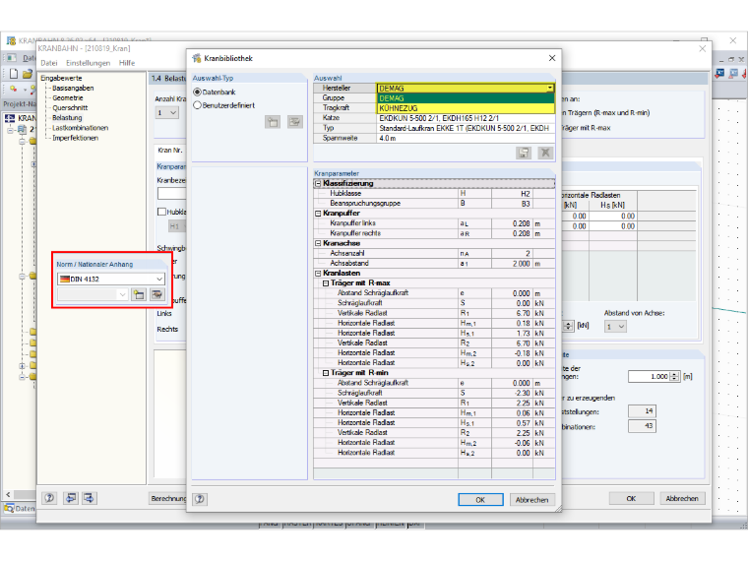The image size is (748, 561).
Task: Click the help icon in KRANBAHN window footer
Action: [49, 498]
